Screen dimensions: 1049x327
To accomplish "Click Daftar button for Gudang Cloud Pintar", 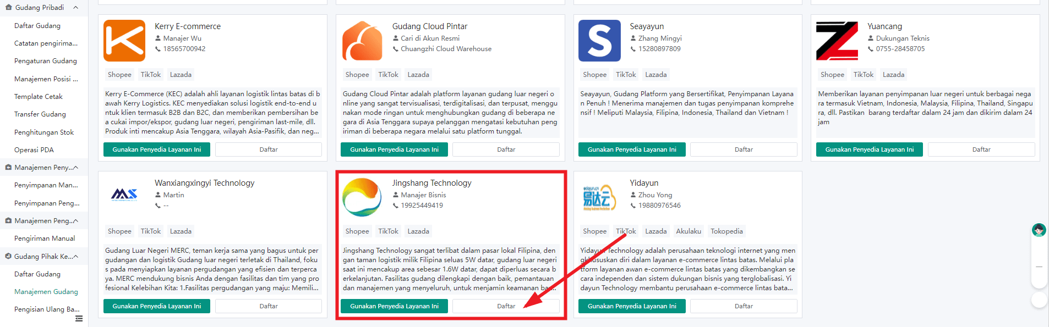I will [506, 149].
